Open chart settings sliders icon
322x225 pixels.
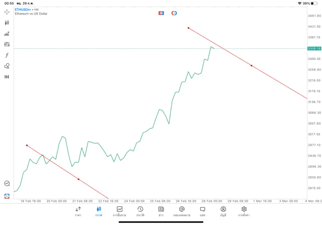click(x=7, y=44)
